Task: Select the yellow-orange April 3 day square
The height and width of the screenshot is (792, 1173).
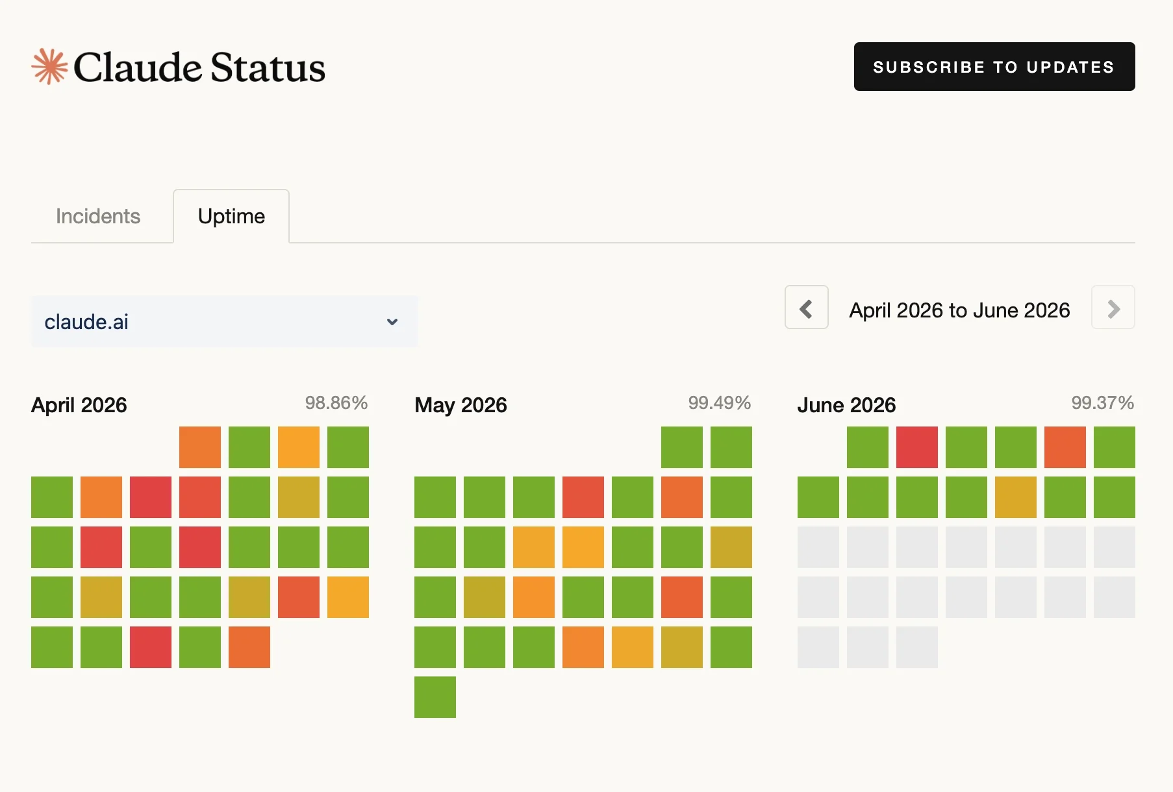Action: 299,447
